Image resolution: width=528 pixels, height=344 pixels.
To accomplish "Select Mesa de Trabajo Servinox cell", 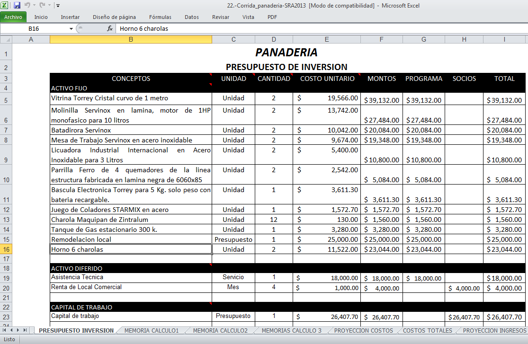I will pos(131,140).
